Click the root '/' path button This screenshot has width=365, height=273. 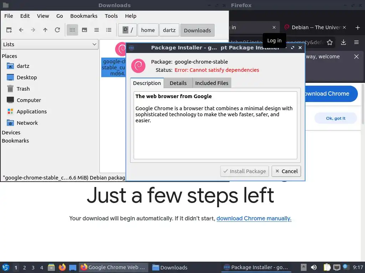point(127,30)
